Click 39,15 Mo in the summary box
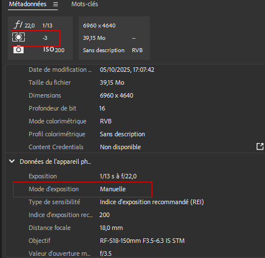This screenshot has height=258, width=265. 94,38
